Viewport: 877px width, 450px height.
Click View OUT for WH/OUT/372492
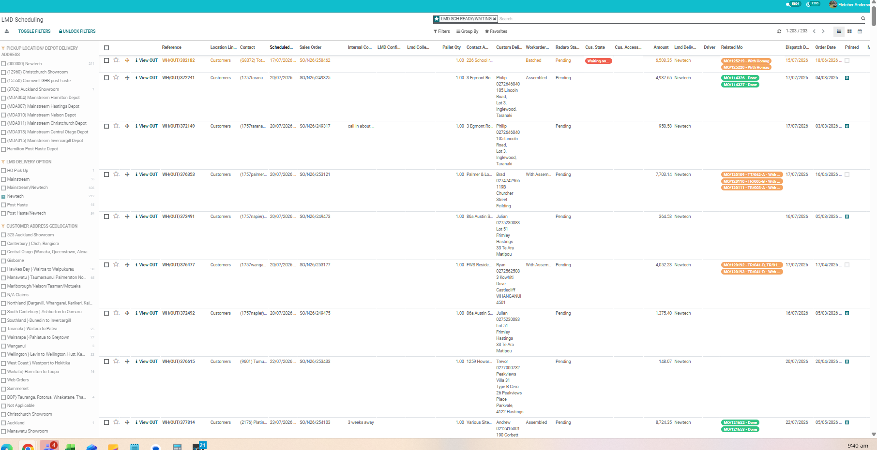147,313
